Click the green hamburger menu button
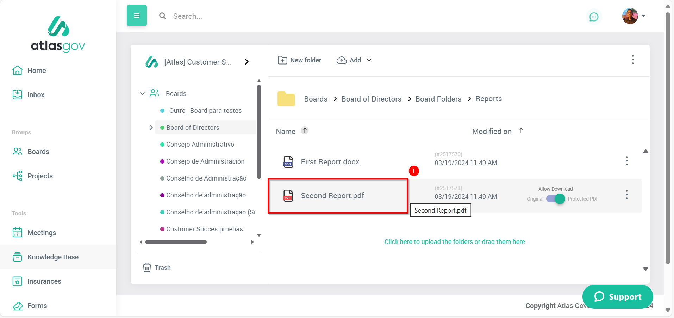The width and height of the screenshot is (674, 318). [x=137, y=16]
